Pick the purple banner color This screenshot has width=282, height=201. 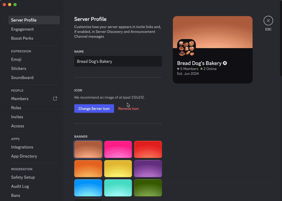click(x=148, y=169)
